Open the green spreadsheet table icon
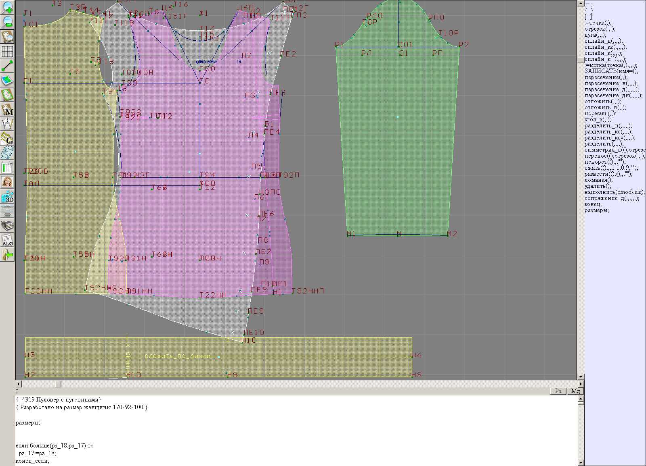The image size is (646, 466). pos(7,167)
